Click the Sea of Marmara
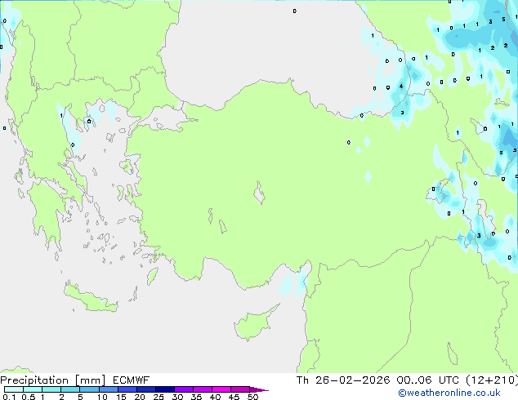 169,121
